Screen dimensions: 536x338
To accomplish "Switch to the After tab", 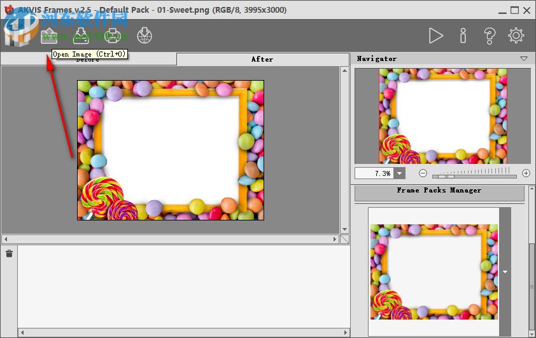I will pyautogui.click(x=262, y=59).
